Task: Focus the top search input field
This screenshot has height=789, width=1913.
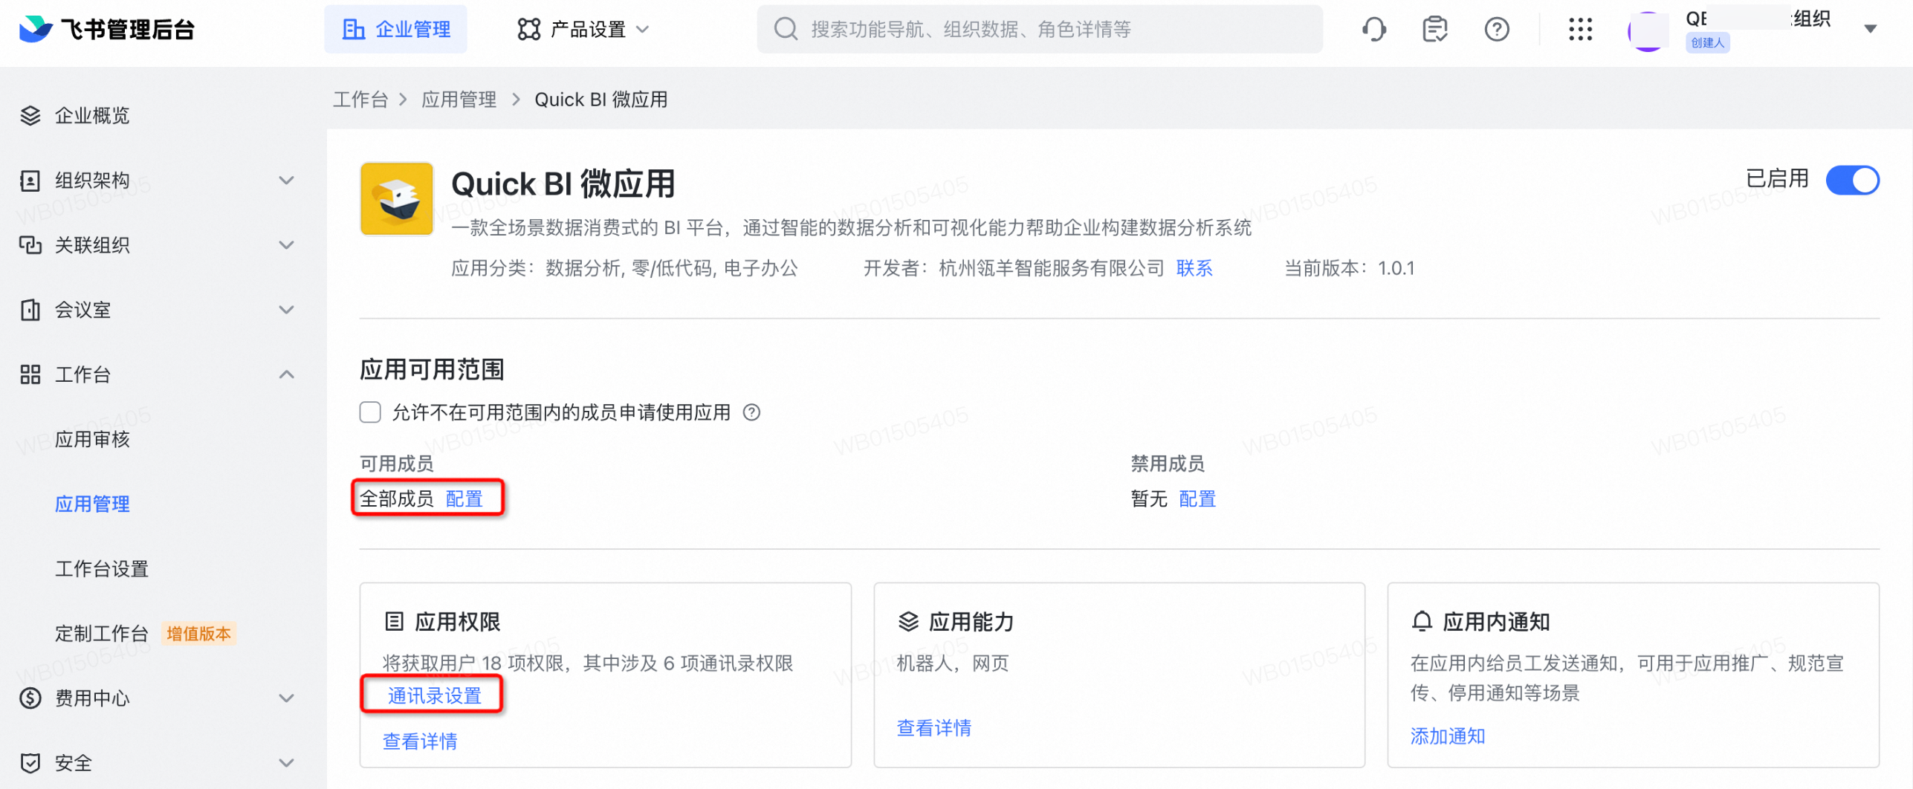Action: point(1039,30)
